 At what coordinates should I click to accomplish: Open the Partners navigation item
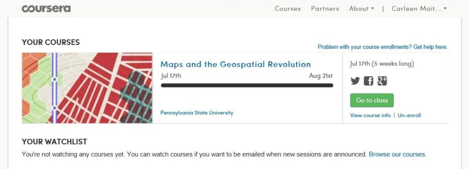(x=325, y=9)
